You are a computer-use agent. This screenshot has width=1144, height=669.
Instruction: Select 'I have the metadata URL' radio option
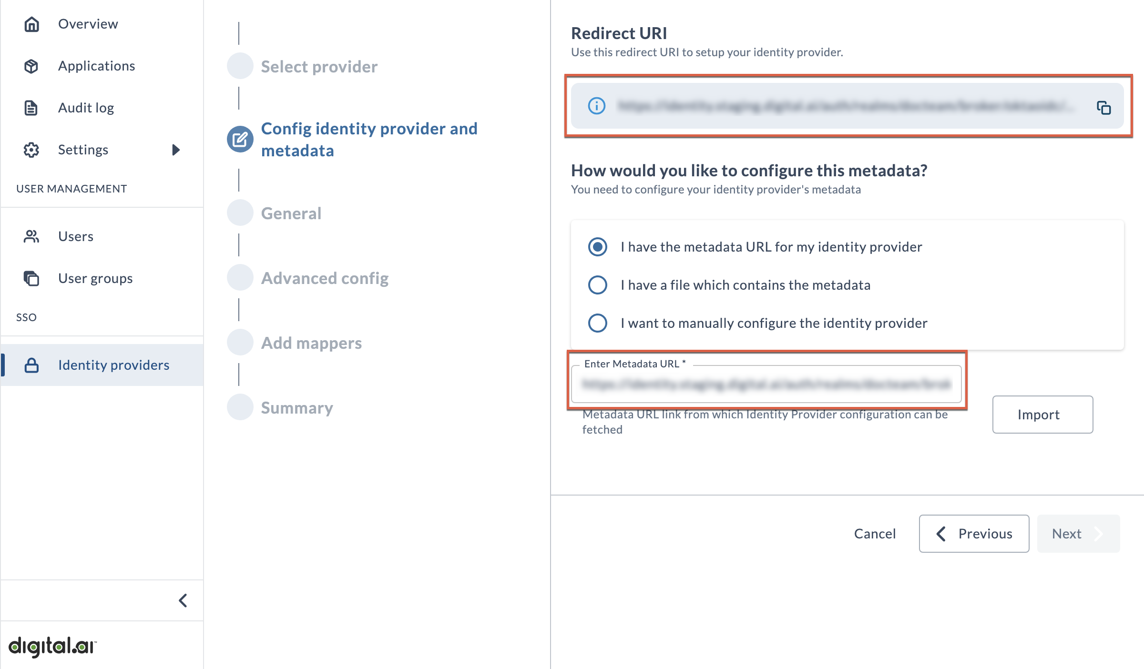[x=598, y=247]
